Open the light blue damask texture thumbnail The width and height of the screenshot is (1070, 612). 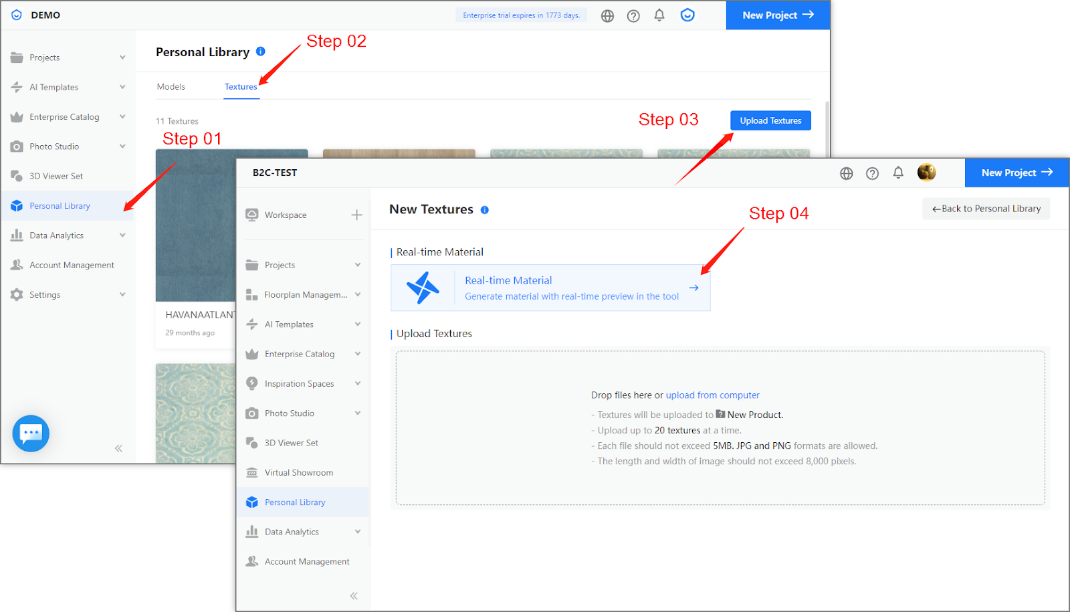click(196, 413)
